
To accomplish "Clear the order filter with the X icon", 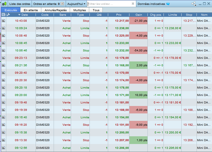I will (133, 4).
